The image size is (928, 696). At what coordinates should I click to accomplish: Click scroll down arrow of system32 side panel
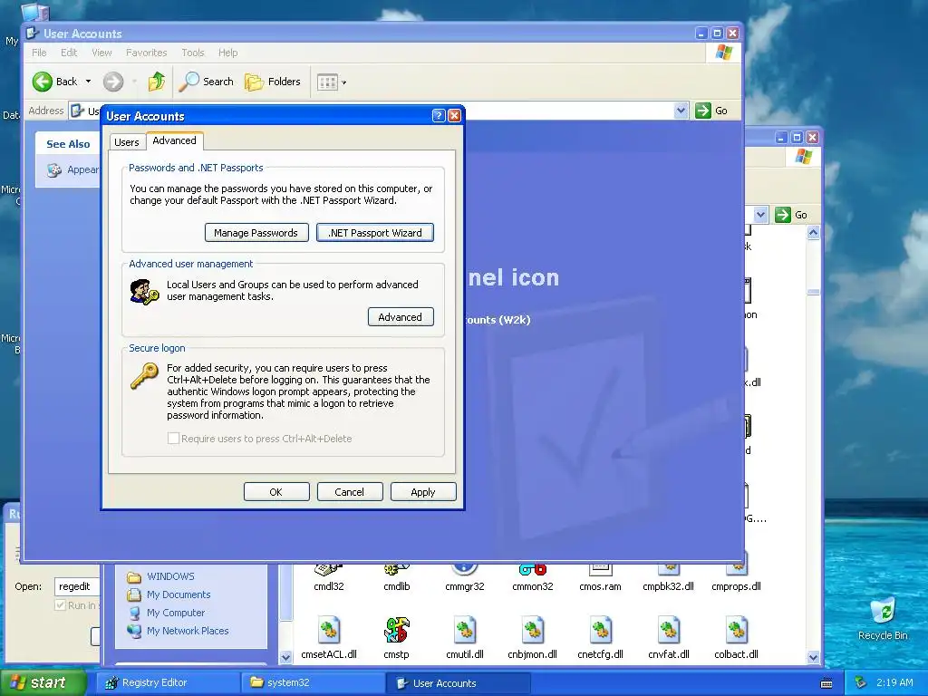[x=285, y=657]
